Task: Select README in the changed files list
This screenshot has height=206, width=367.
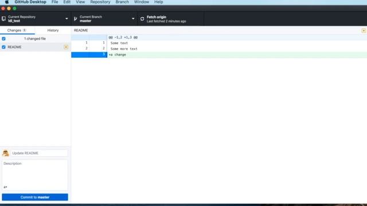Action: 35,47
